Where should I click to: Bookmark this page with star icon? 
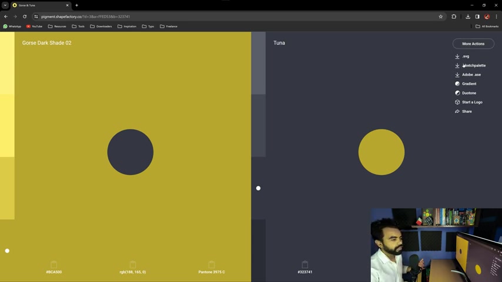(x=440, y=16)
